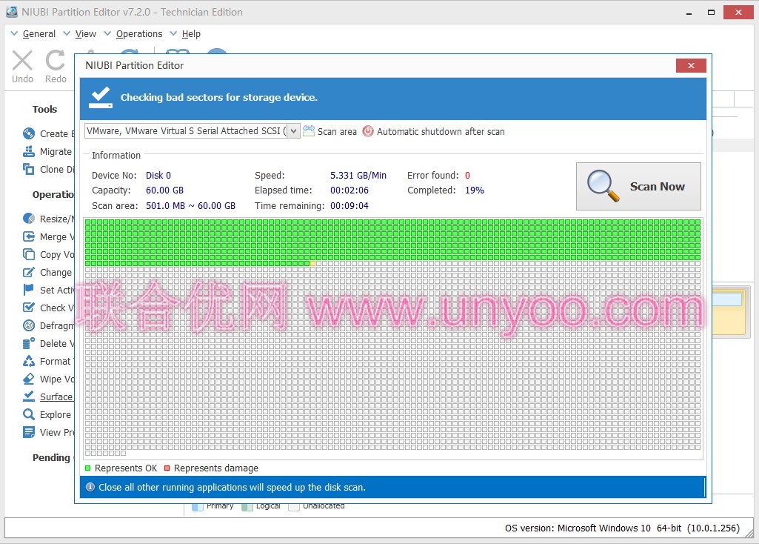The height and width of the screenshot is (544, 759).
Task: Click the Migrate sidebar label
Action: pos(56,152)
